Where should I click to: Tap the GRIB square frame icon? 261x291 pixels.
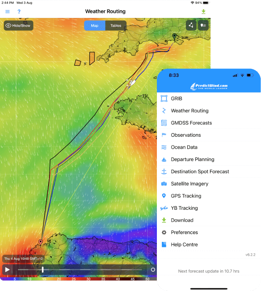pos(164,98)
